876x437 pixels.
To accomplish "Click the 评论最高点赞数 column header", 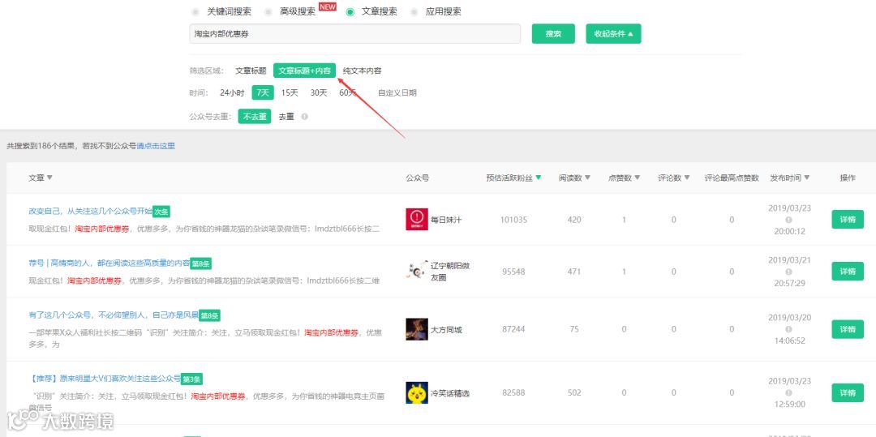I will pos(732,178).
